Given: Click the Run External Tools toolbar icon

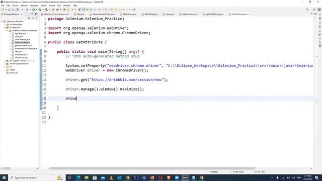Looking at the screenshot, I should point(46,10).
